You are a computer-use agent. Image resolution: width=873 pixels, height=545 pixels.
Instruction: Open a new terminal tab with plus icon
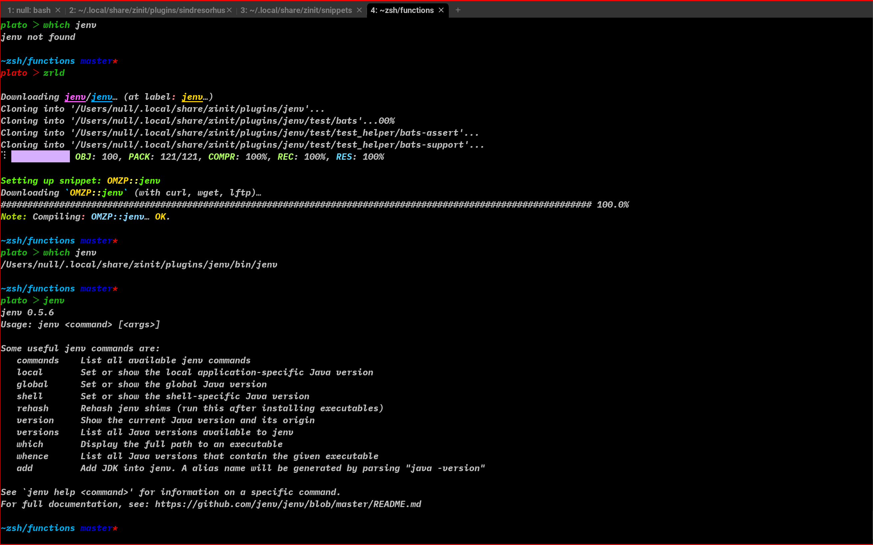pos(458,10)
